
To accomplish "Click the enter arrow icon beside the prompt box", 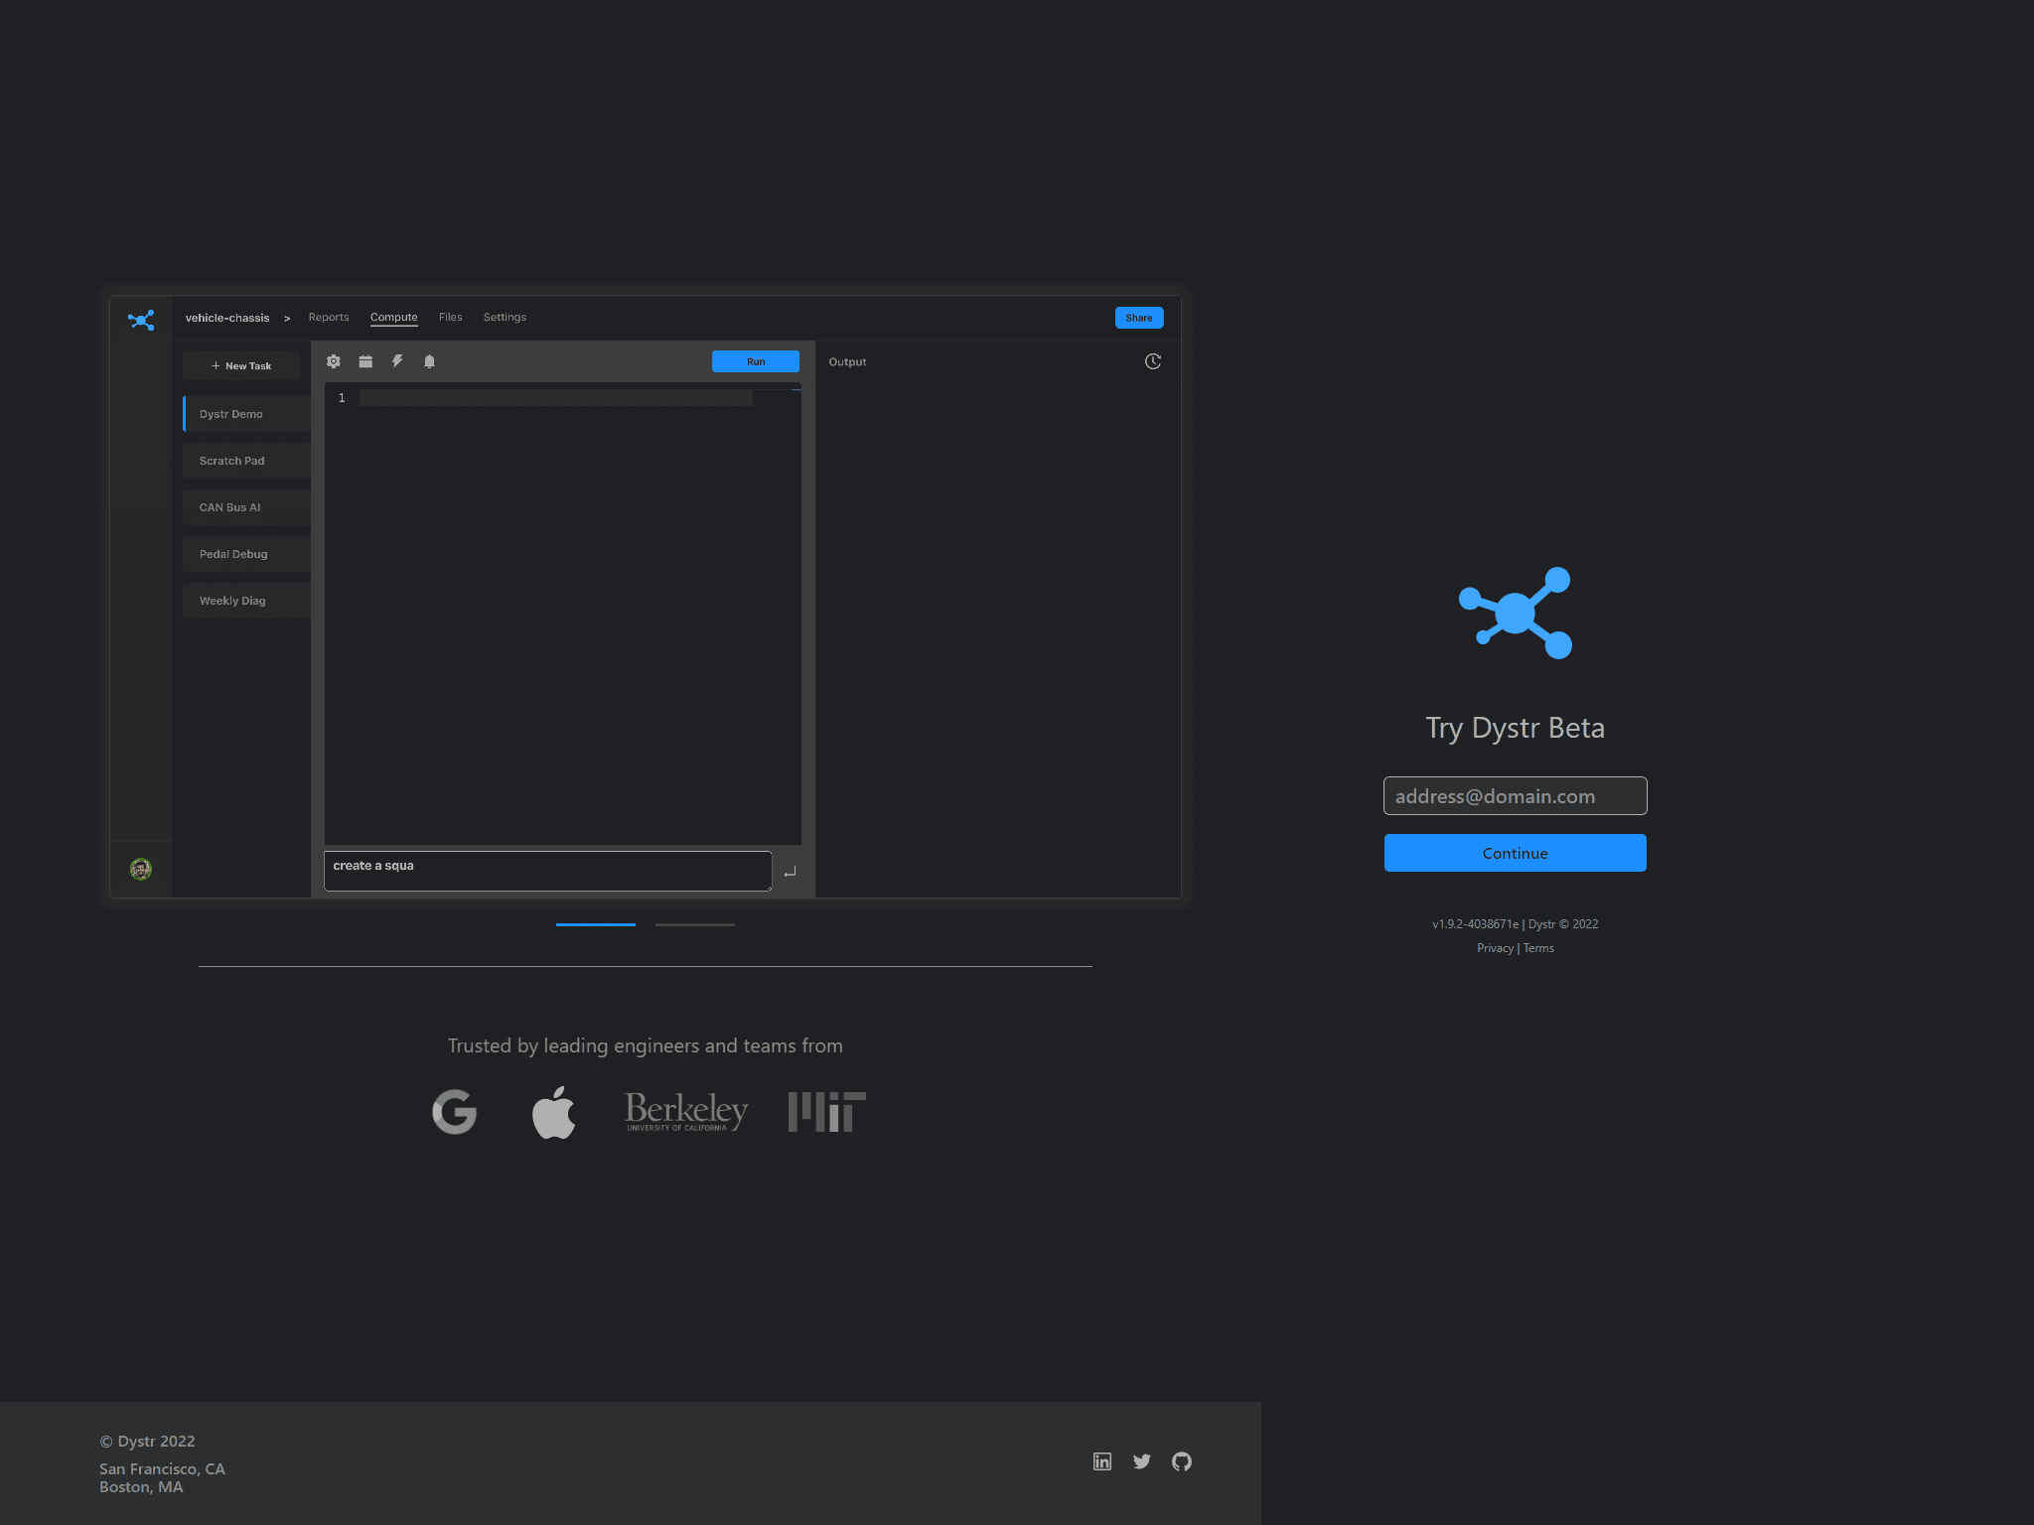I will (790, 872).
